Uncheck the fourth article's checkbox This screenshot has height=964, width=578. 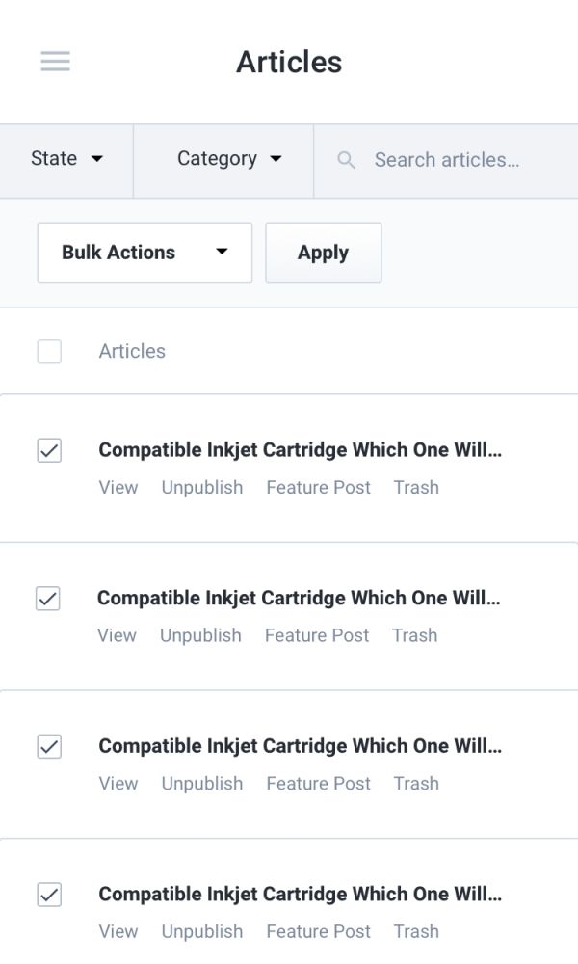coord(49,895)
